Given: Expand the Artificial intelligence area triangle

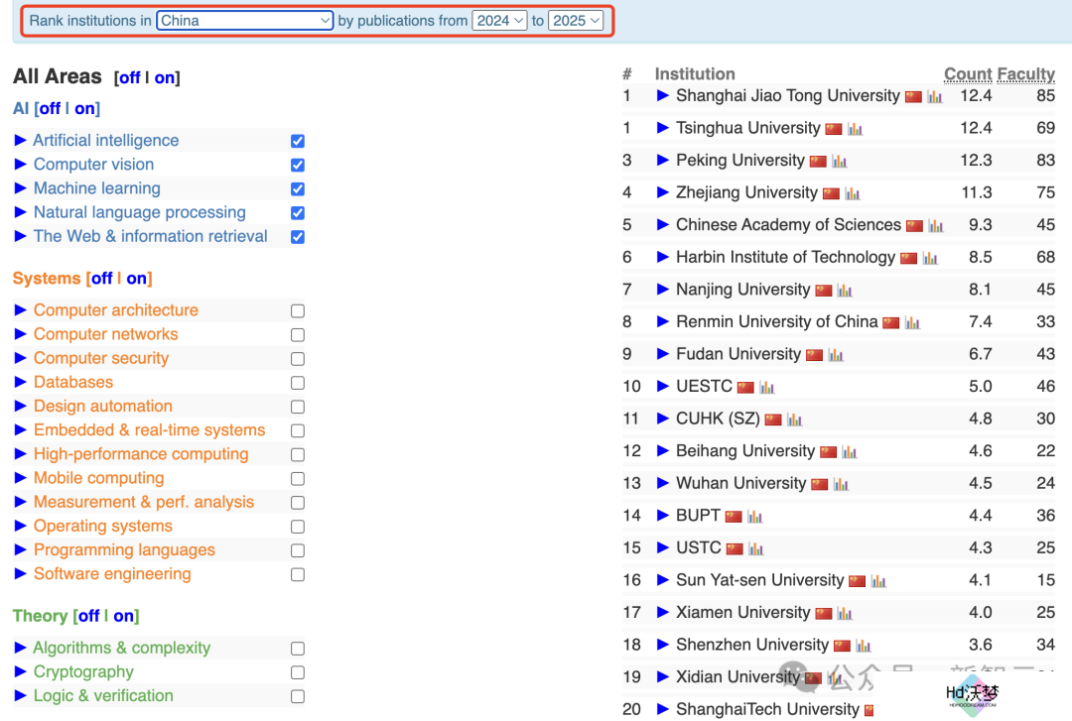Looking at the screenshot, I should pyautogui.click(x=21, y=140).
